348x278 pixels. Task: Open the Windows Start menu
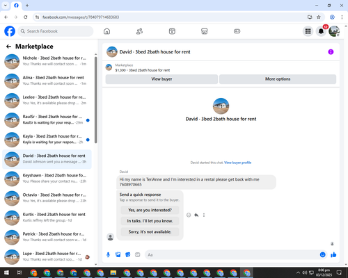[6, 272]
